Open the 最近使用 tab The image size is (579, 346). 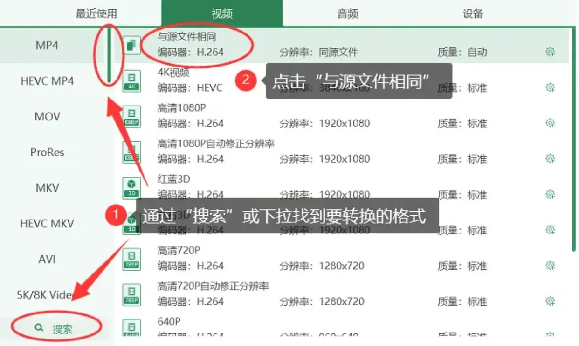point(96,13)
